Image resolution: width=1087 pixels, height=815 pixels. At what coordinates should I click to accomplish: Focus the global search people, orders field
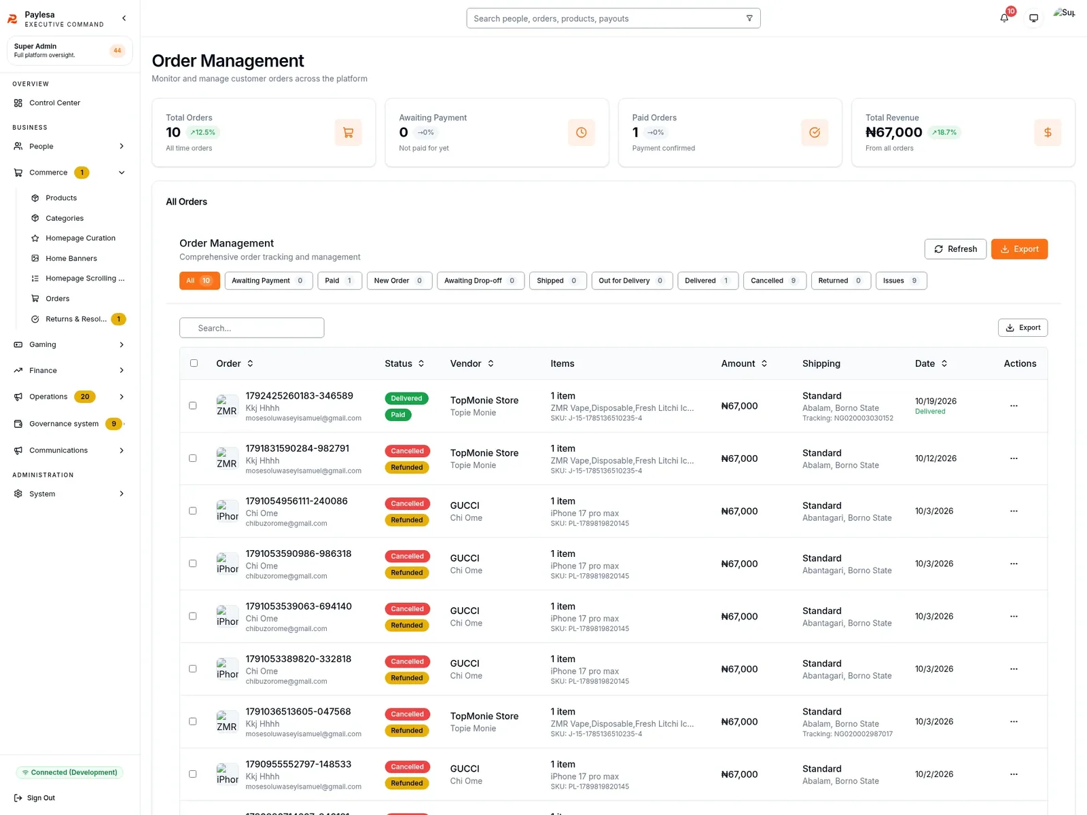tap(613, 18)
